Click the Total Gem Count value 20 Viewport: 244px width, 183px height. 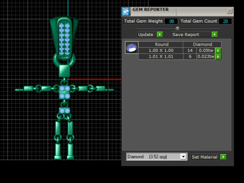(x=225, y=21)
